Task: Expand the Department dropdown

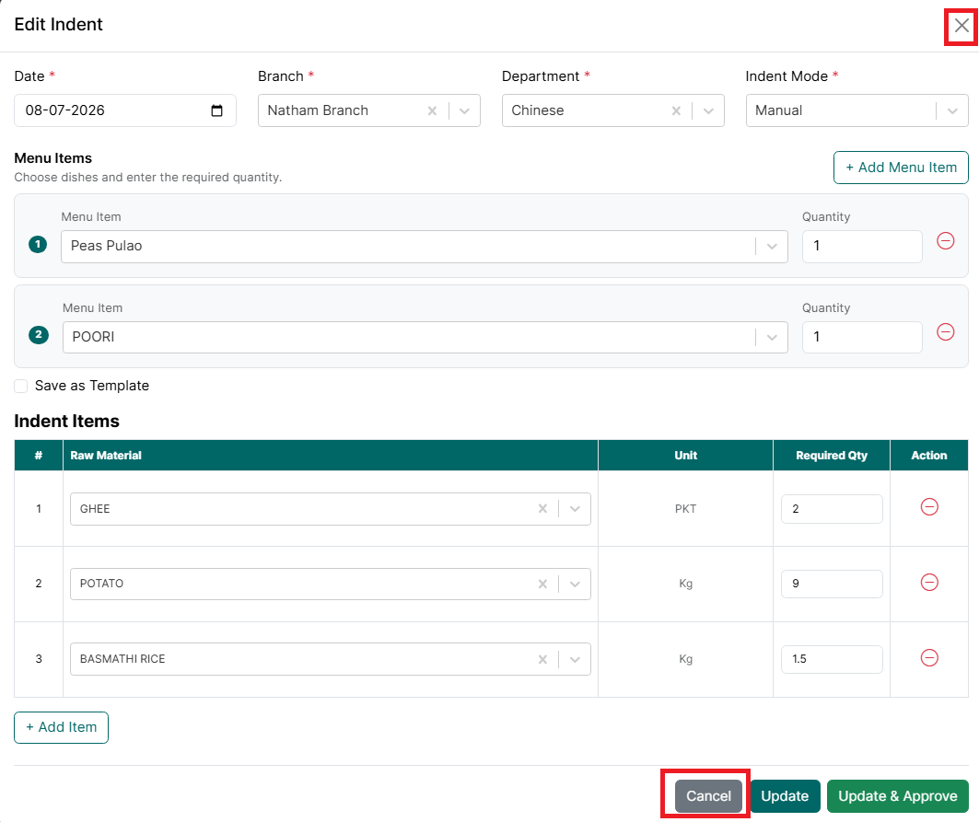Action: pos(708,110)
